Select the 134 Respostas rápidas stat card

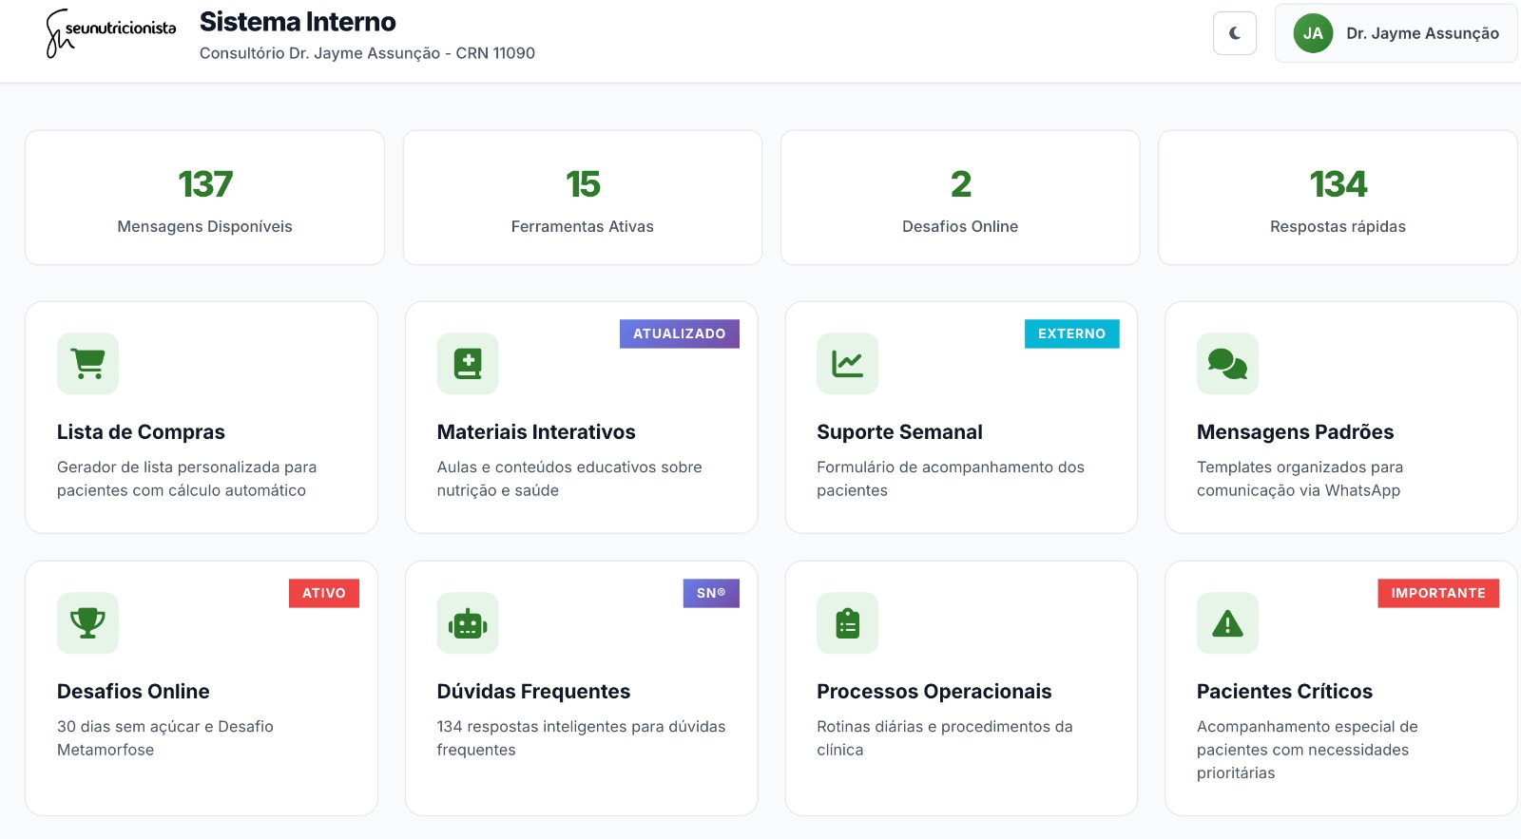(1338, 198)
